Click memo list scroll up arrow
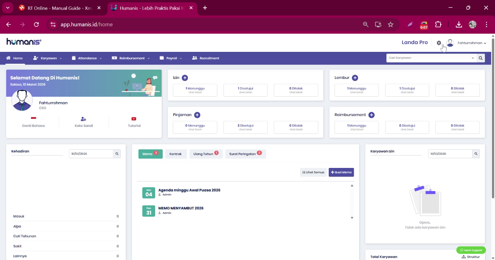 [352, 186]
